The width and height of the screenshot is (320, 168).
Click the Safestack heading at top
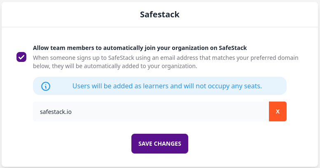[x=160, y=14]
